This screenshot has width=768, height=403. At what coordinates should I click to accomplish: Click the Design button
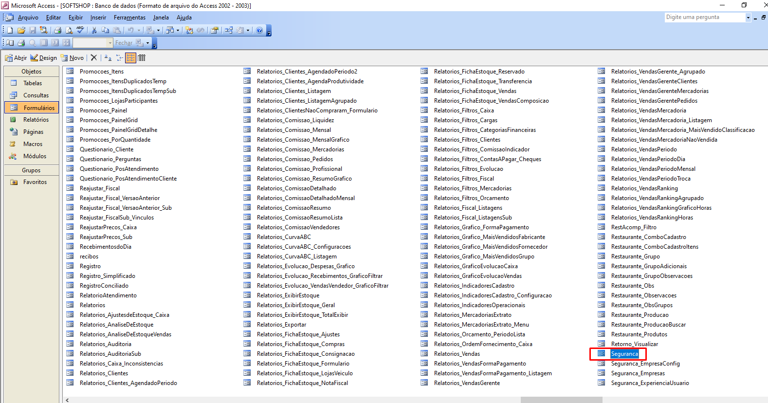coord(44,58)
